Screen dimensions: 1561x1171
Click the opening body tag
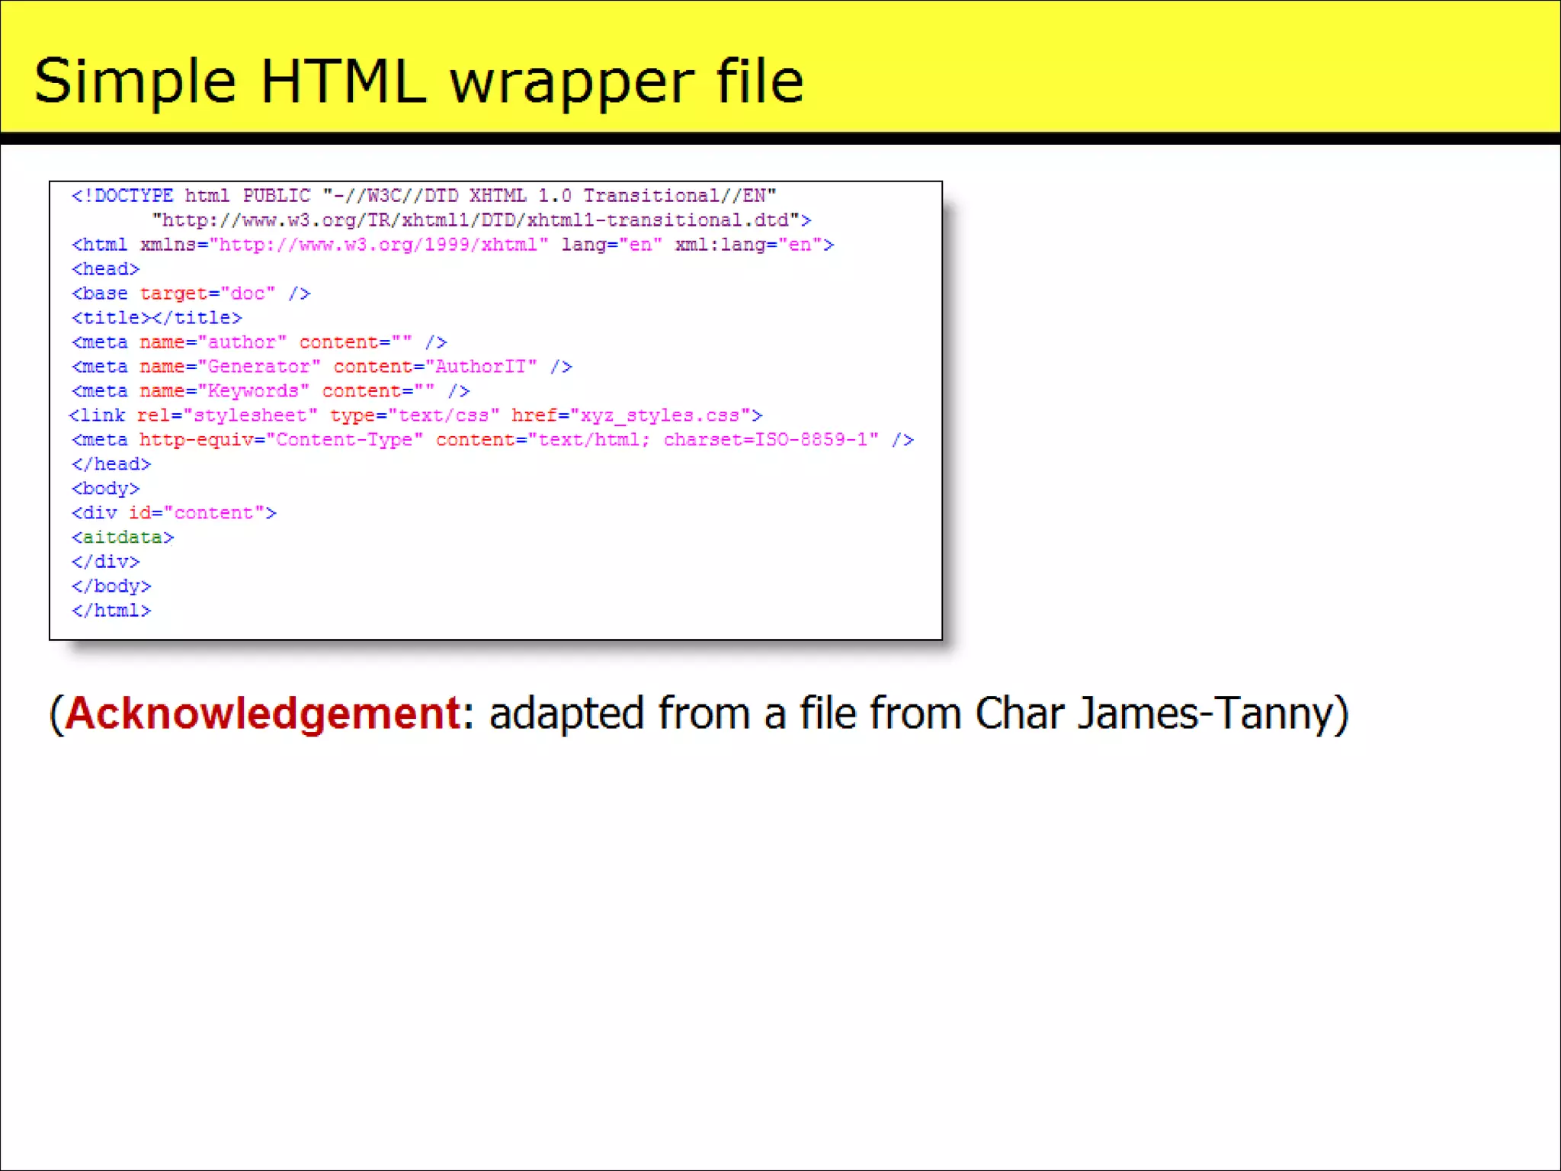(106, 489)
